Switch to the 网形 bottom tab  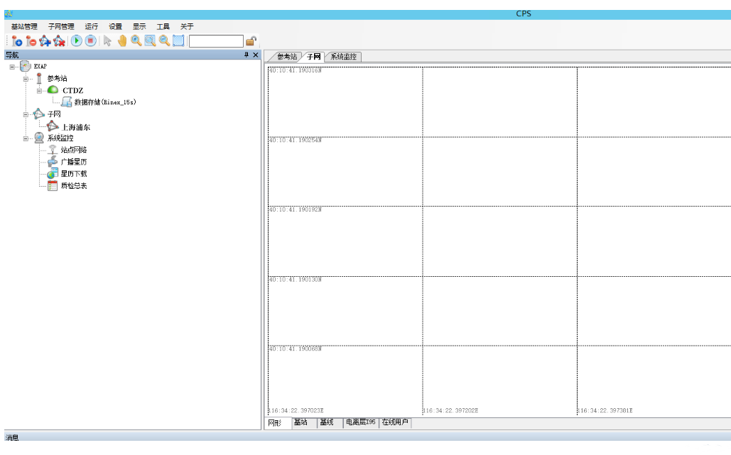coord(275,423)
